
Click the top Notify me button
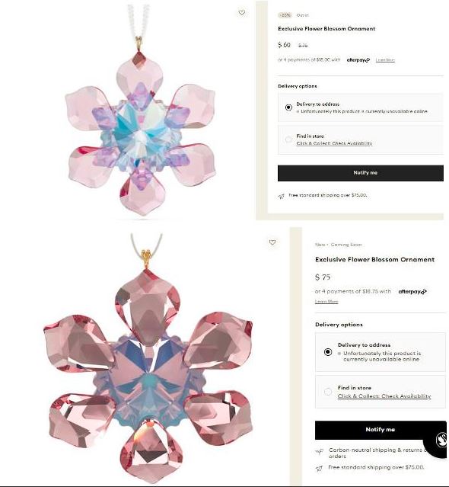coord(361,173)
